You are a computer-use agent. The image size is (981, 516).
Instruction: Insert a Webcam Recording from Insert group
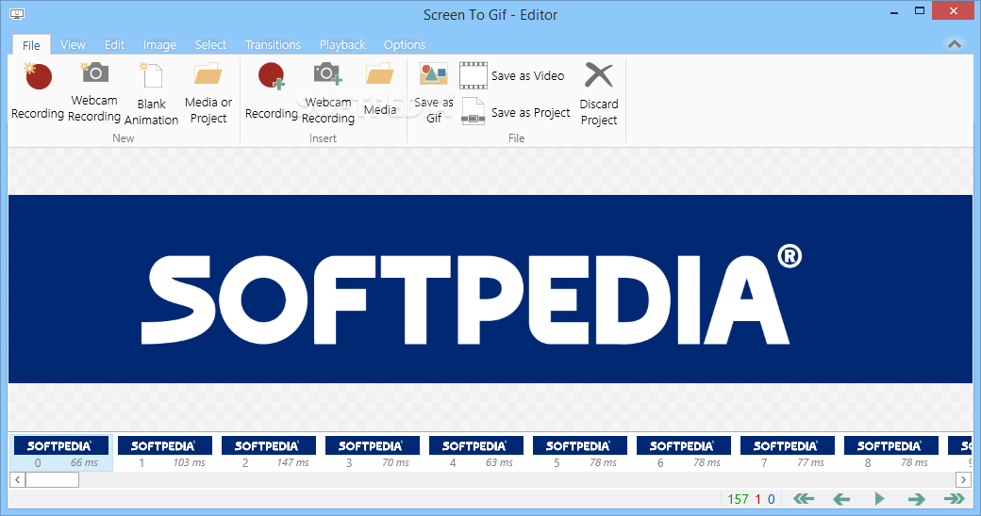click(x=328, y=92)
